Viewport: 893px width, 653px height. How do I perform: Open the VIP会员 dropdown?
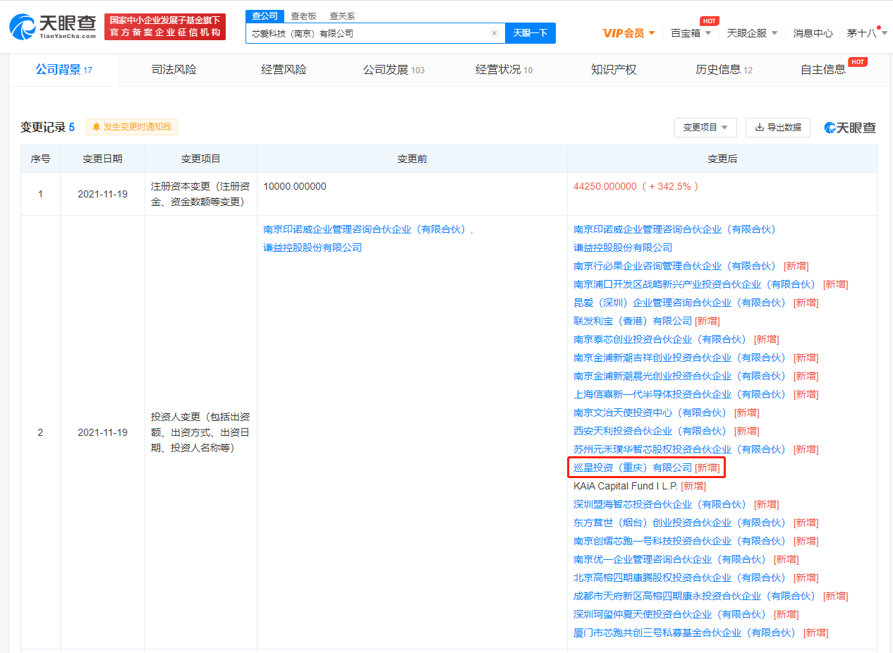point(628,33)
